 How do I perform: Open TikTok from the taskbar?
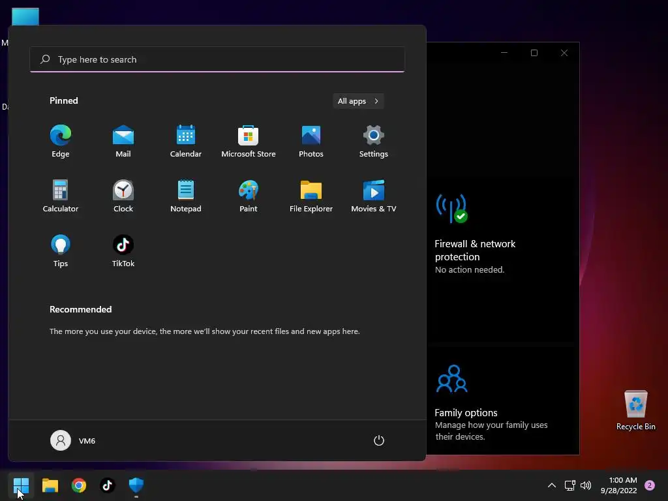[x=108, y=485]
